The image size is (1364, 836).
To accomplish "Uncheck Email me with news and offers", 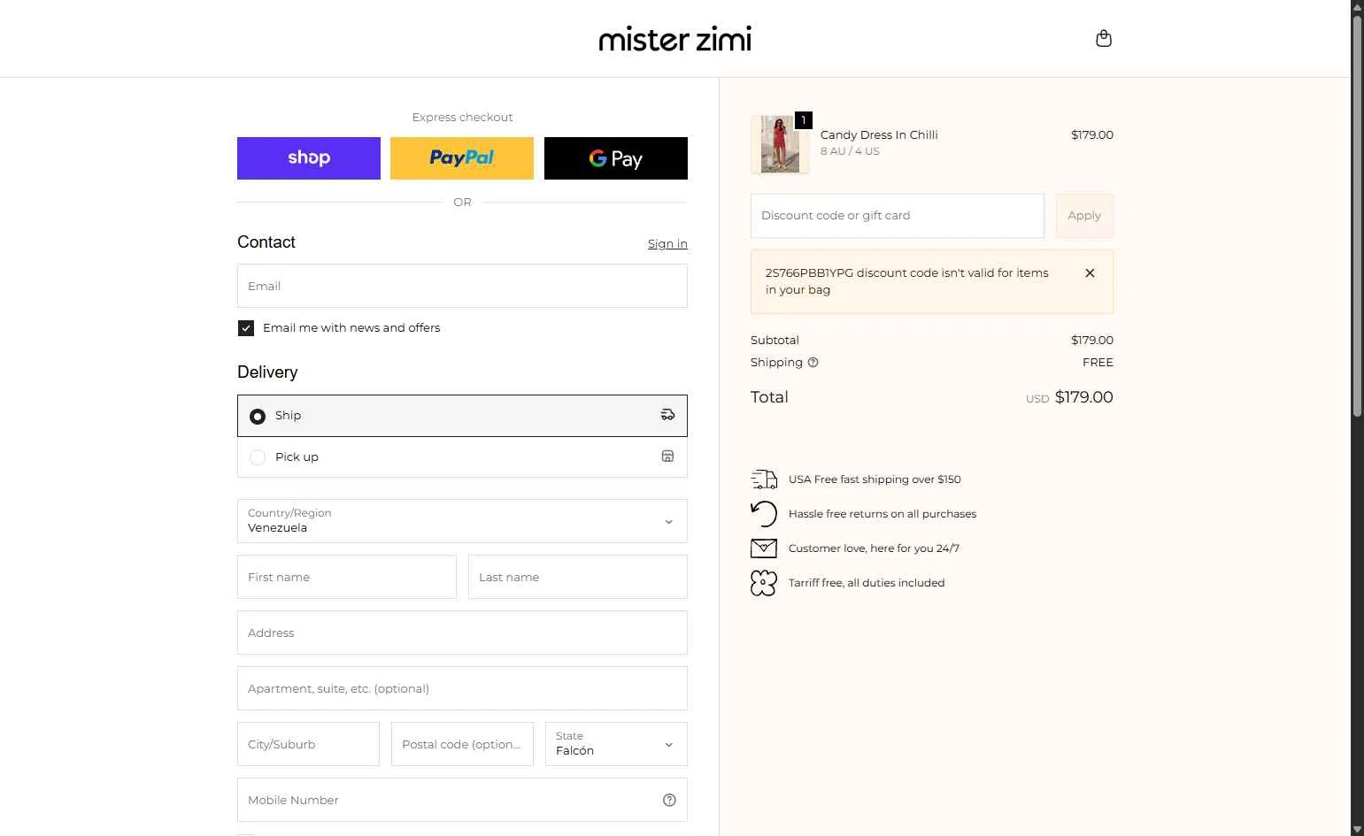I will (246, 328).
